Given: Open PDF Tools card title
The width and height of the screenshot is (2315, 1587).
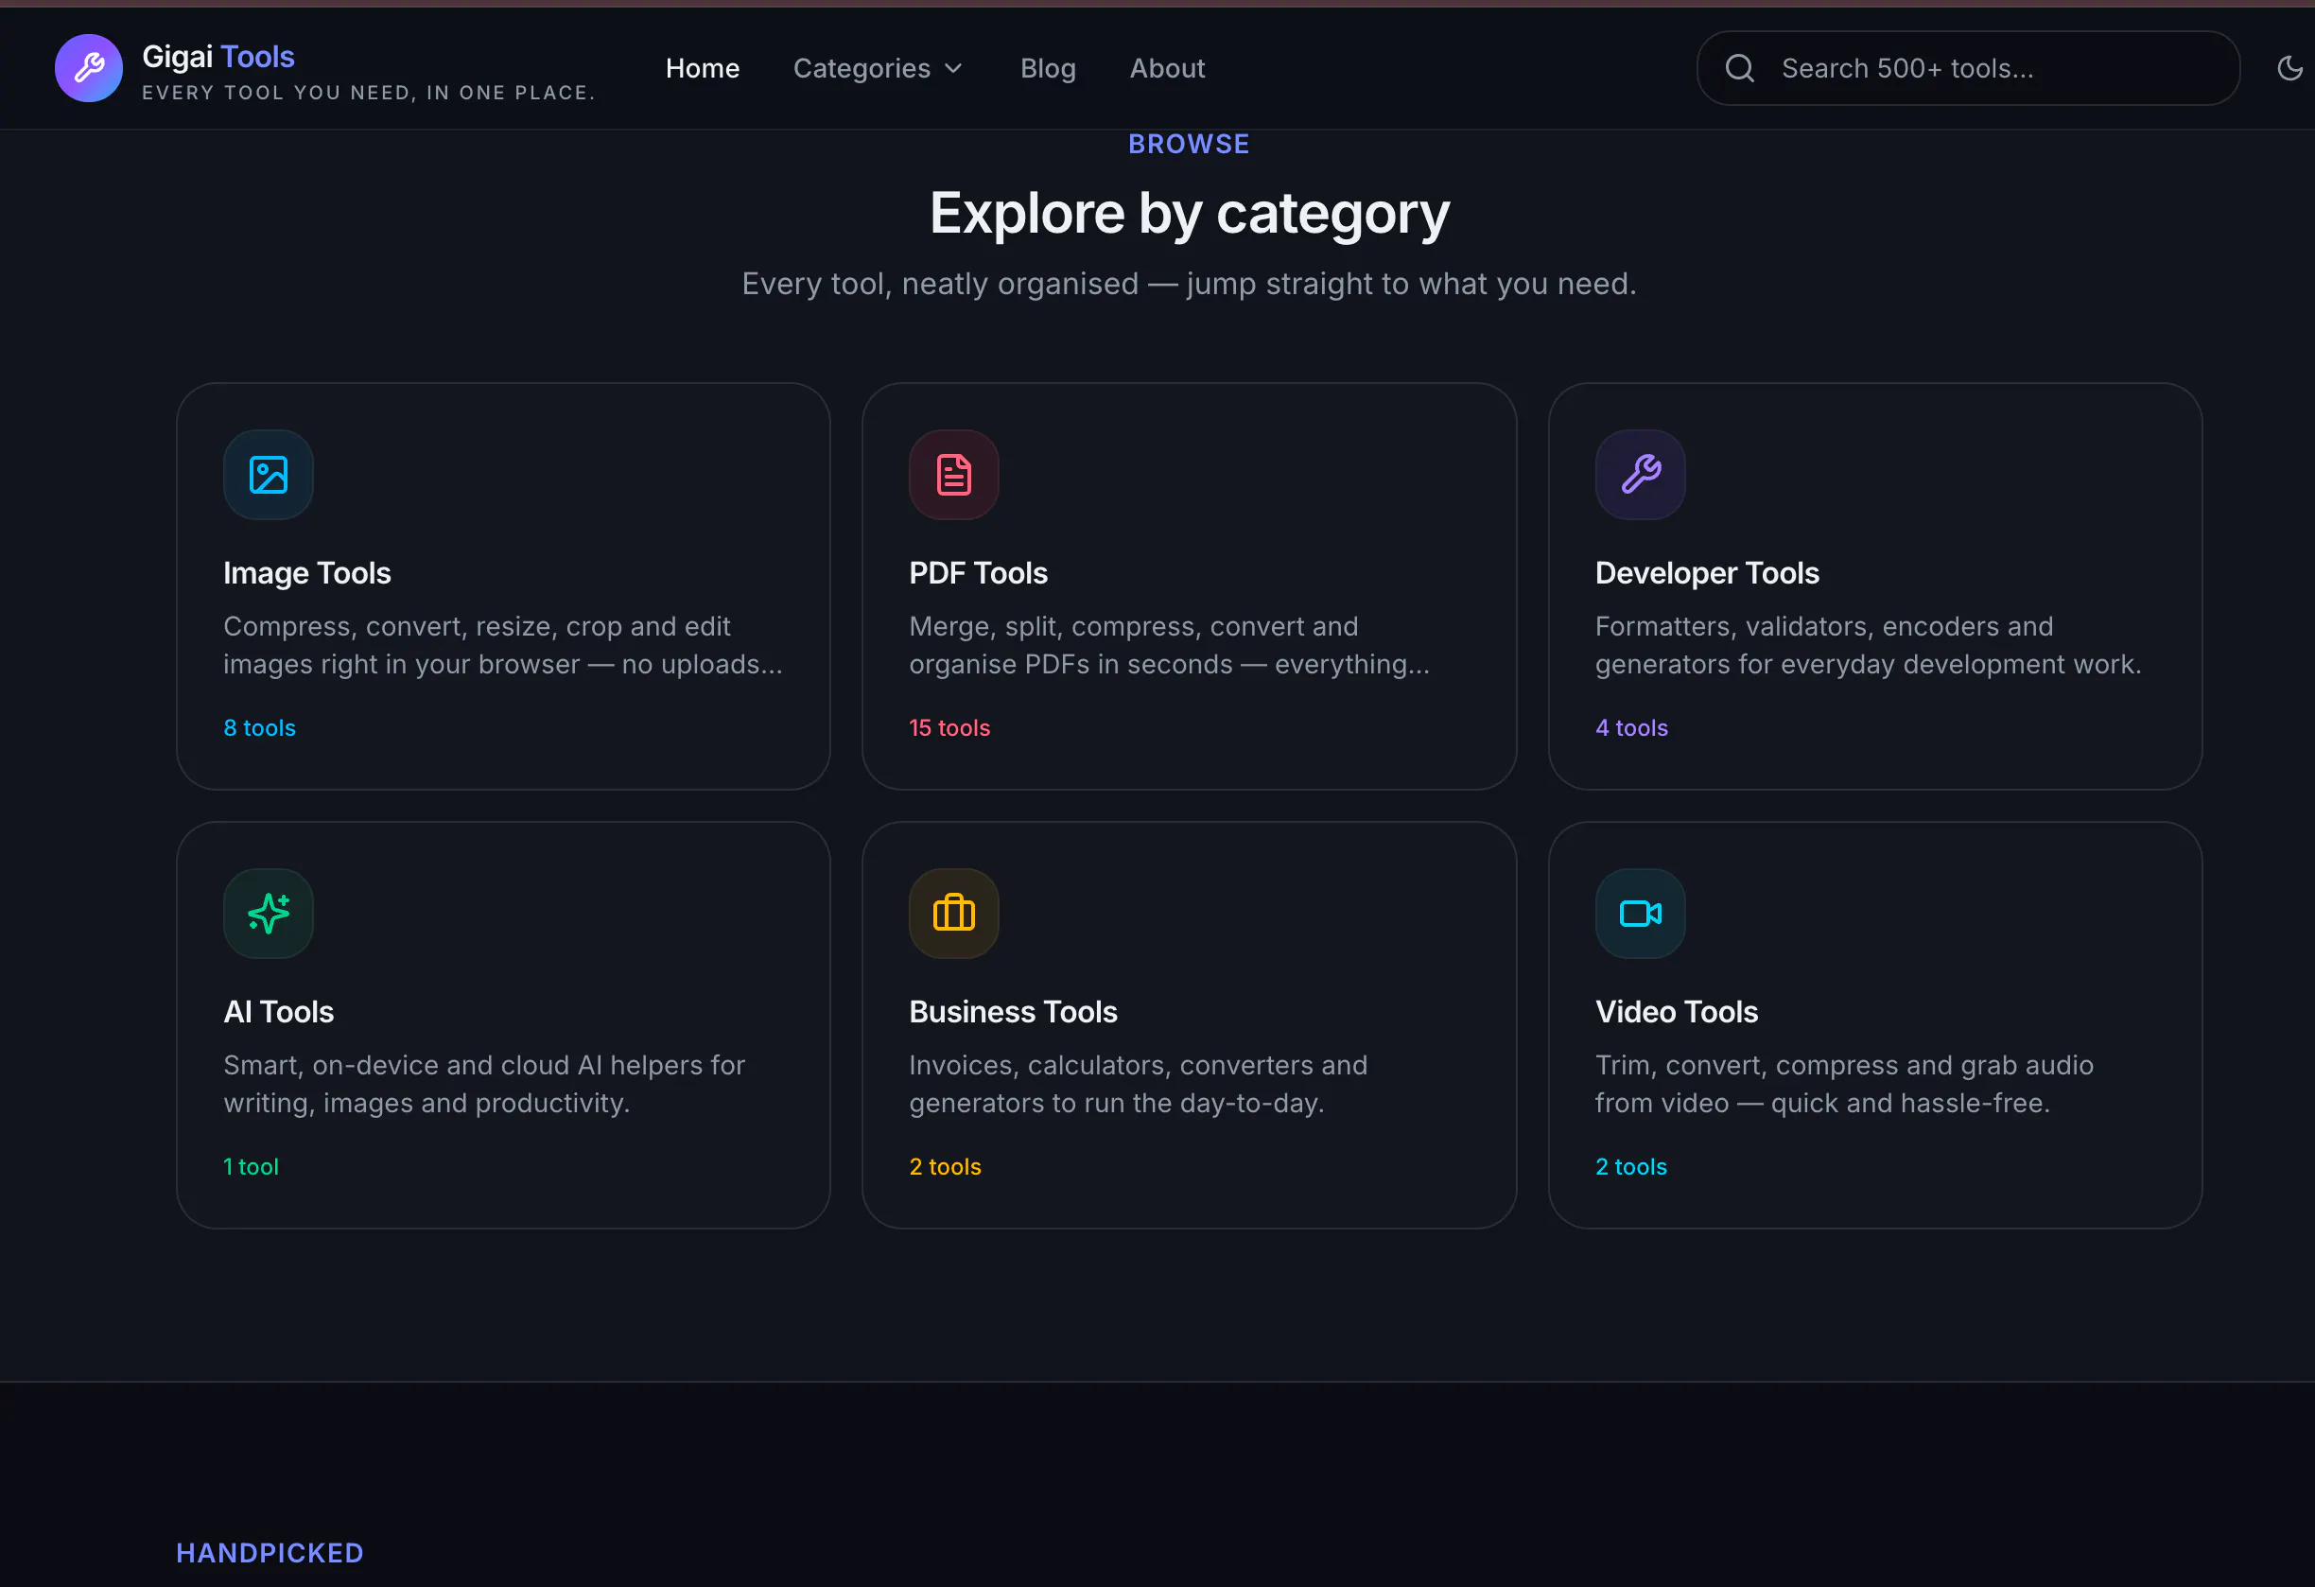Looking at the screenshot, I should (978, 573).
